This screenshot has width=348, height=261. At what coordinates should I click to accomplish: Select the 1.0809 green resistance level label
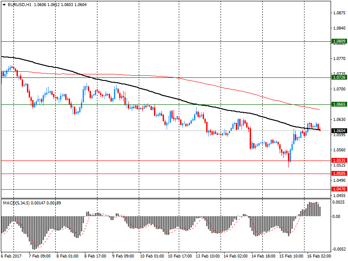click(339, 41)
